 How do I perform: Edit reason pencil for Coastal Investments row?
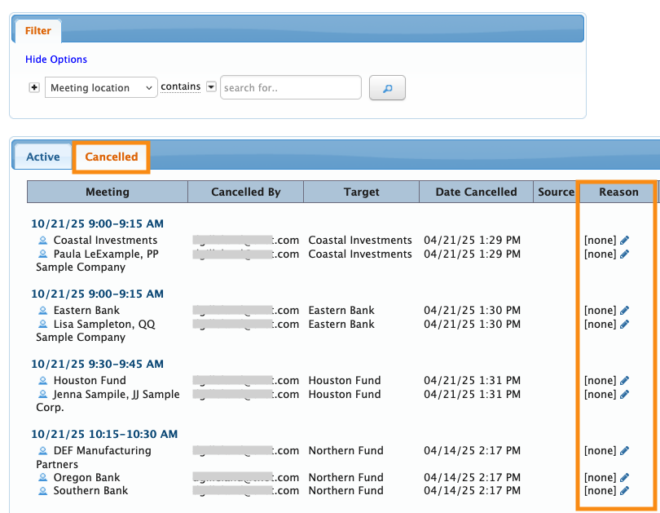[x=625, y=240]
